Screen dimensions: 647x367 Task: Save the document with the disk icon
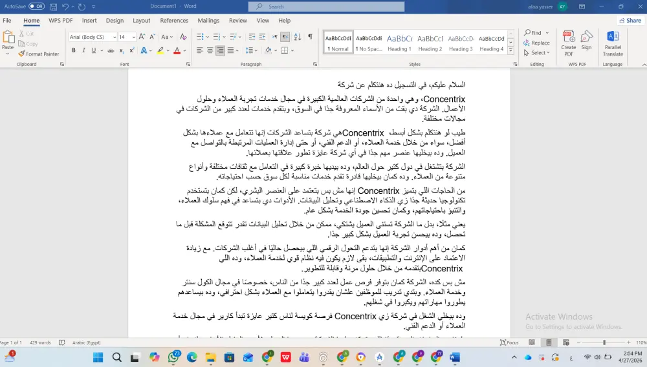click(53, 6)
